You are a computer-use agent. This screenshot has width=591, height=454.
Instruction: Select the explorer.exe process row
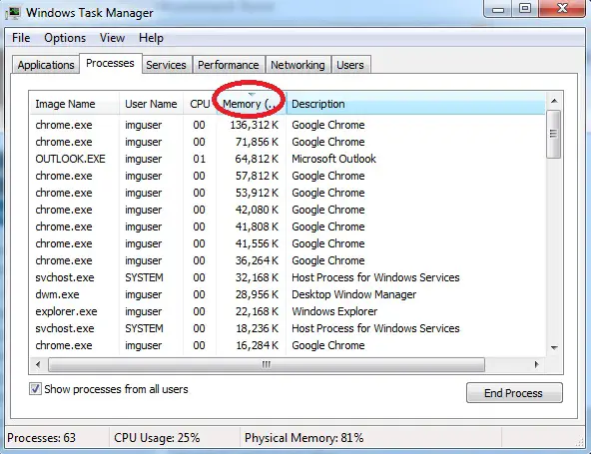288,311
